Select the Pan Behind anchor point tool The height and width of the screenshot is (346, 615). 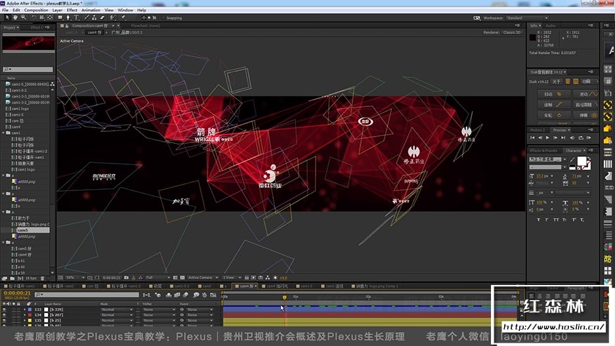(x=50, y=18)
